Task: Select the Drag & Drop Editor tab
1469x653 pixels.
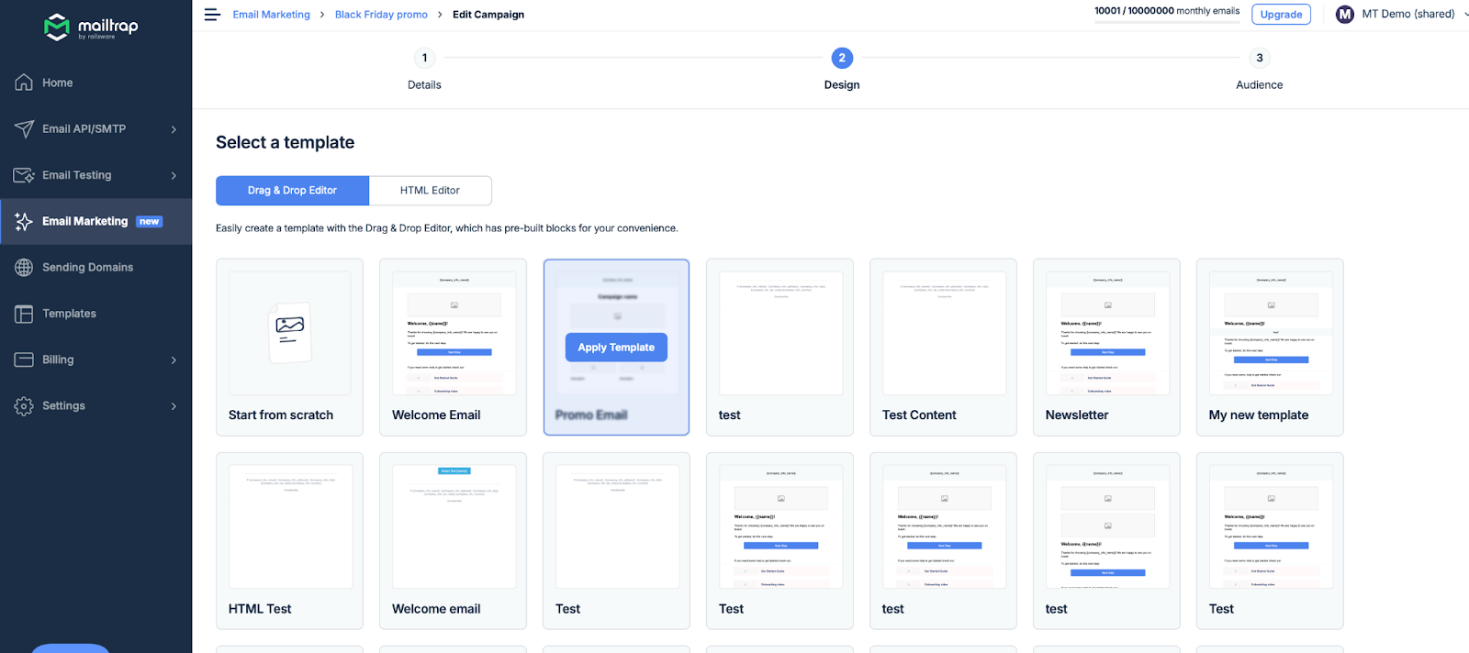Action: click(x=292, y=191)
